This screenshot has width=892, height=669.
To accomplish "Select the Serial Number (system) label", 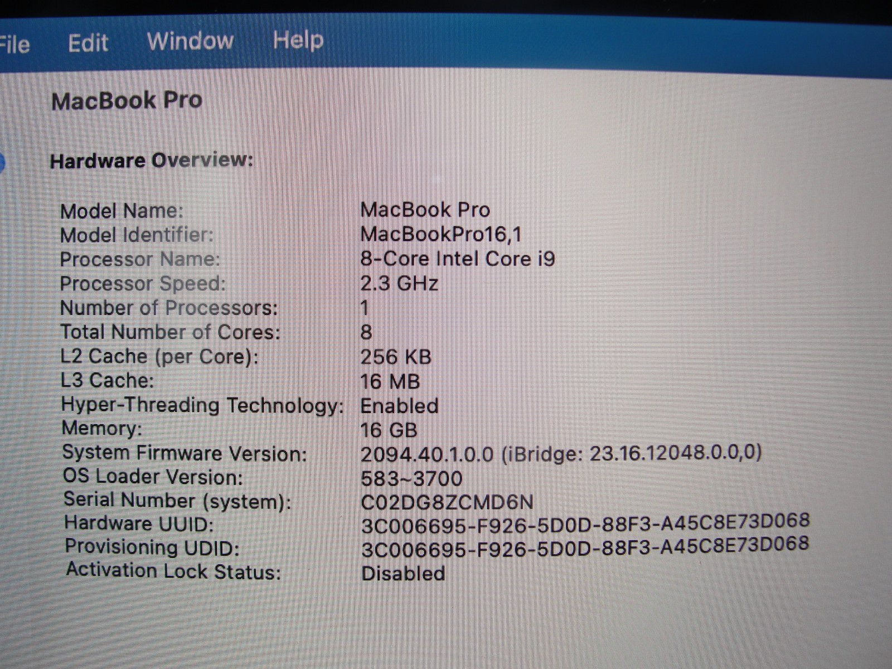I will pyautogui.click(x=177, y=501).
